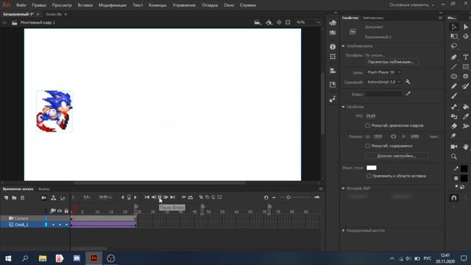
Task: Open the Color panel icon
Action: (333, 23)
